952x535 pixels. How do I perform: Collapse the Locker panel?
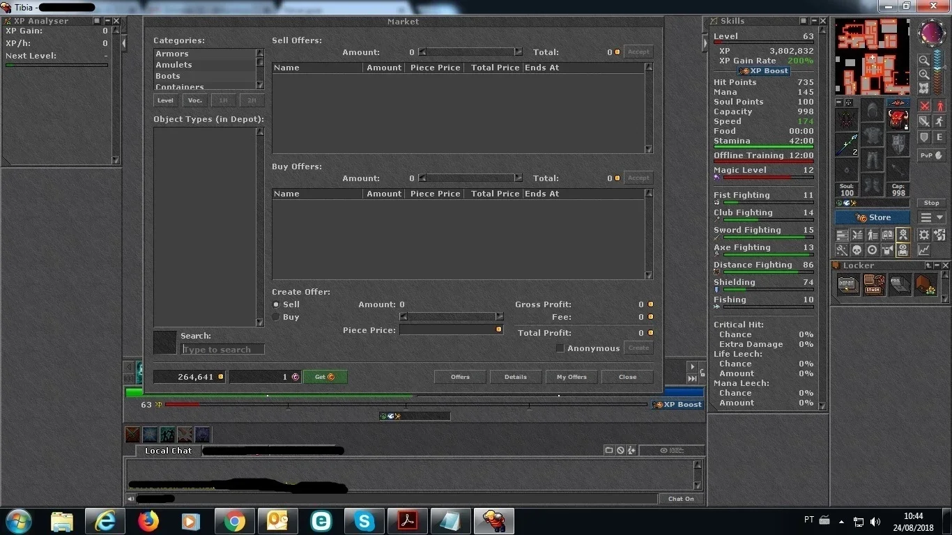click(937, 265)
